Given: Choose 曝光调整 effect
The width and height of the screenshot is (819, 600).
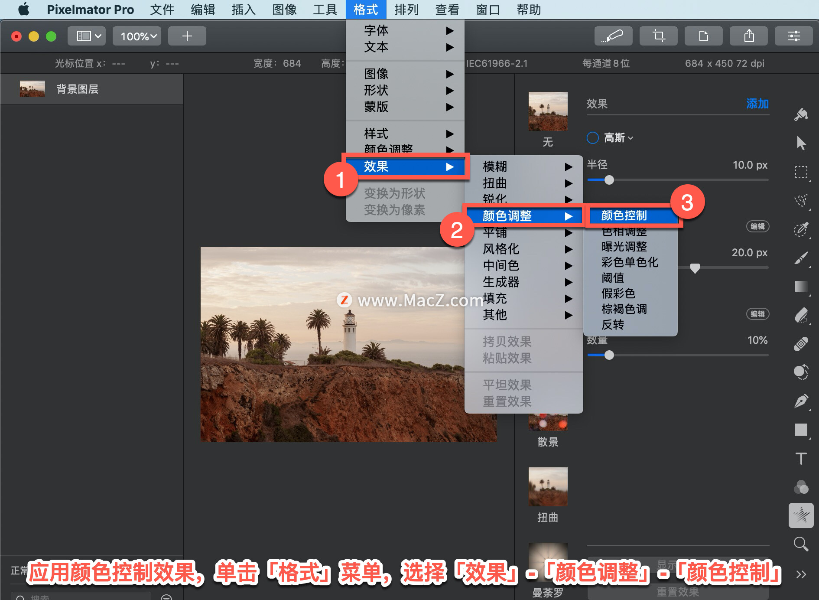Looking at the screenshot, I should point(630,247).
